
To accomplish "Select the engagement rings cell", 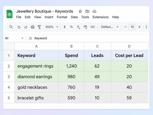I will (x=36, y=66).
